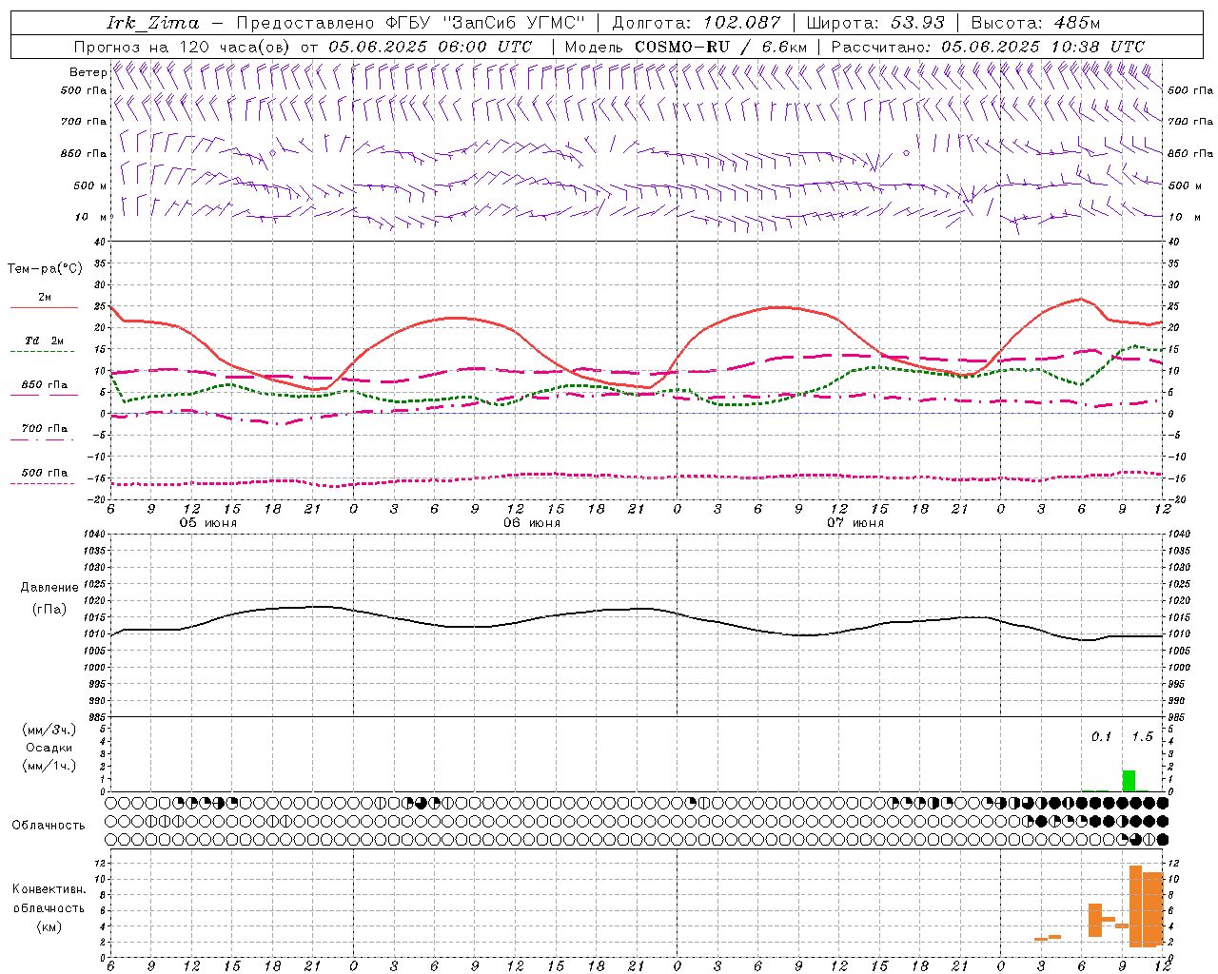Click the pink dotted 500 гПа temperature legend line

pos(44,483)
